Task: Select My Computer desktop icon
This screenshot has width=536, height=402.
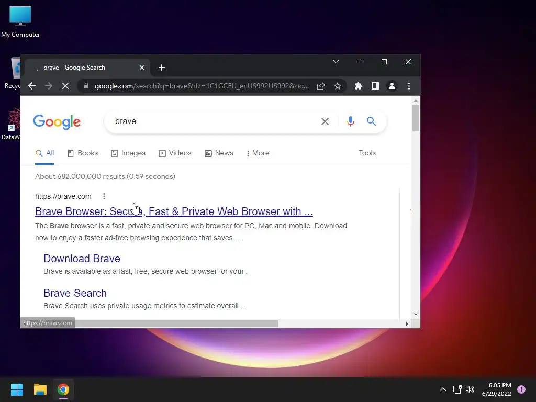Action: pos(20,21)
